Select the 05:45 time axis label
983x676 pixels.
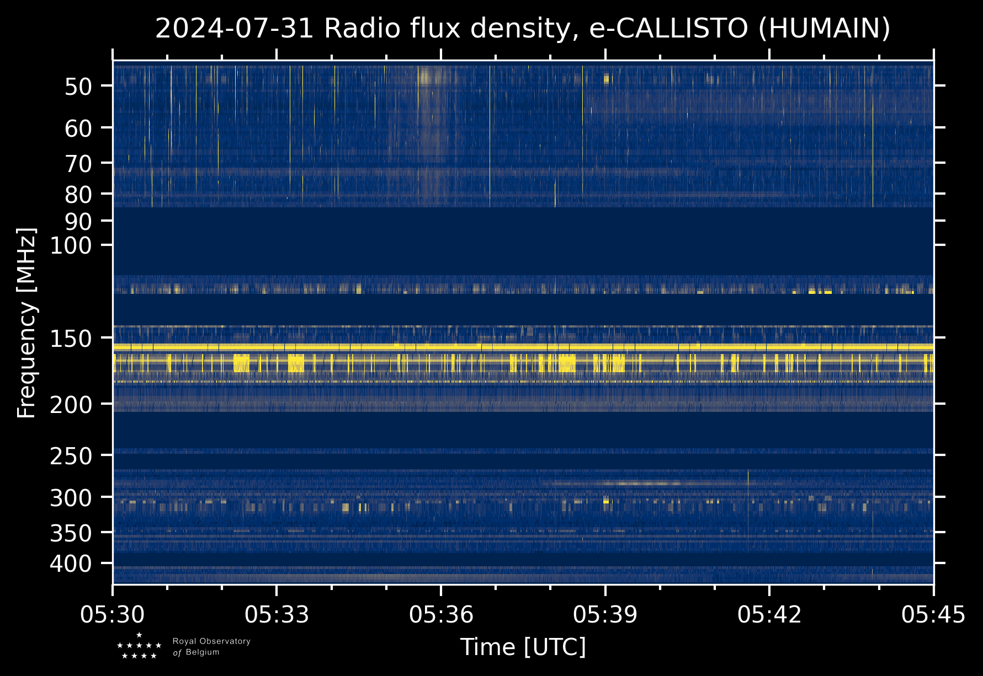[x=933, y=614]
